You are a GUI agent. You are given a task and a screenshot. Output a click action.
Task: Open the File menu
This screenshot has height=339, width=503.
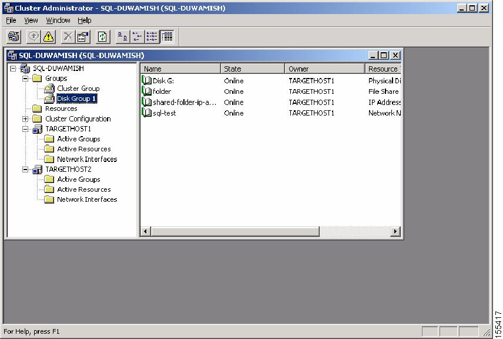(11, 21)
